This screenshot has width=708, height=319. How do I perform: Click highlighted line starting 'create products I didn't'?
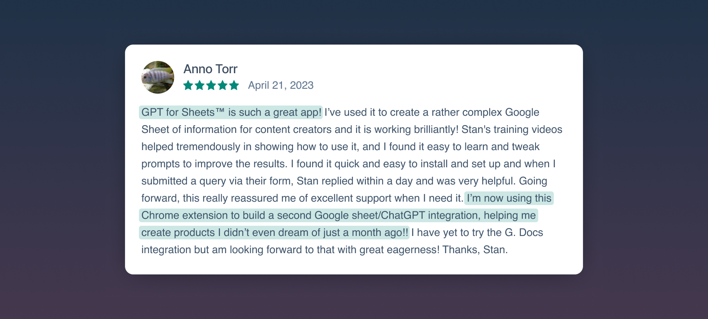[x=275, y=232]
